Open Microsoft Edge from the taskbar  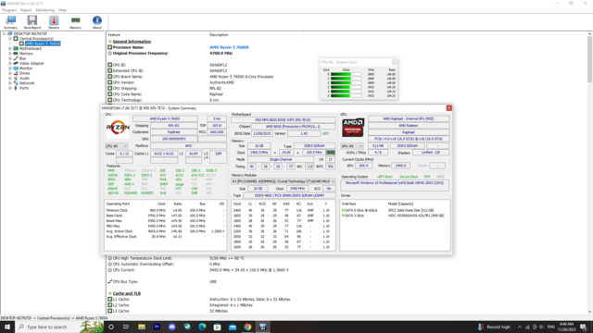[202, 327]
